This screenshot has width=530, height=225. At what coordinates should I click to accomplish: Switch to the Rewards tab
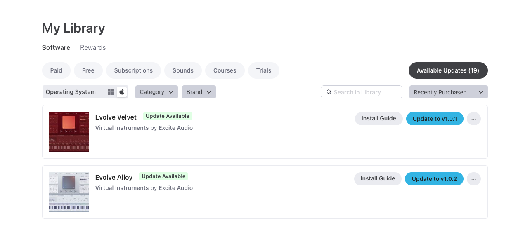93,47
